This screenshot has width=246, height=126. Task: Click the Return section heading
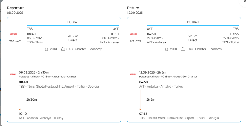133,8
